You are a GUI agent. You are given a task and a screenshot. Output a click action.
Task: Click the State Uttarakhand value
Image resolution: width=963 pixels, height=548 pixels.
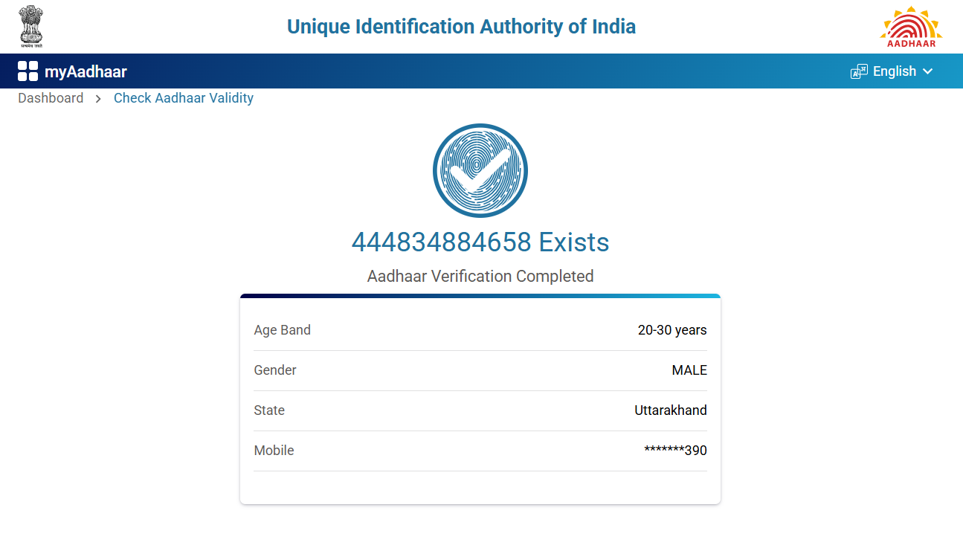(670, 410)
